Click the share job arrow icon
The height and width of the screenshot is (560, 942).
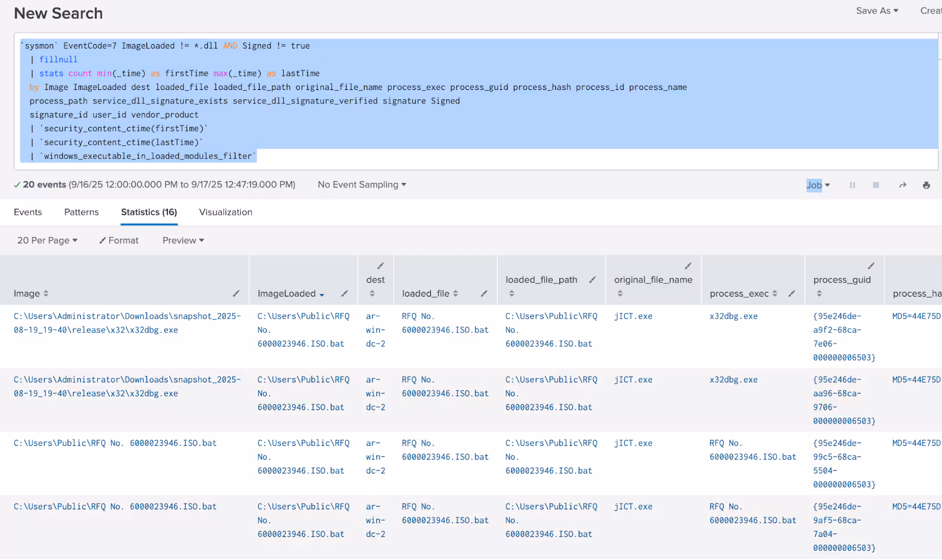[903, 185]
